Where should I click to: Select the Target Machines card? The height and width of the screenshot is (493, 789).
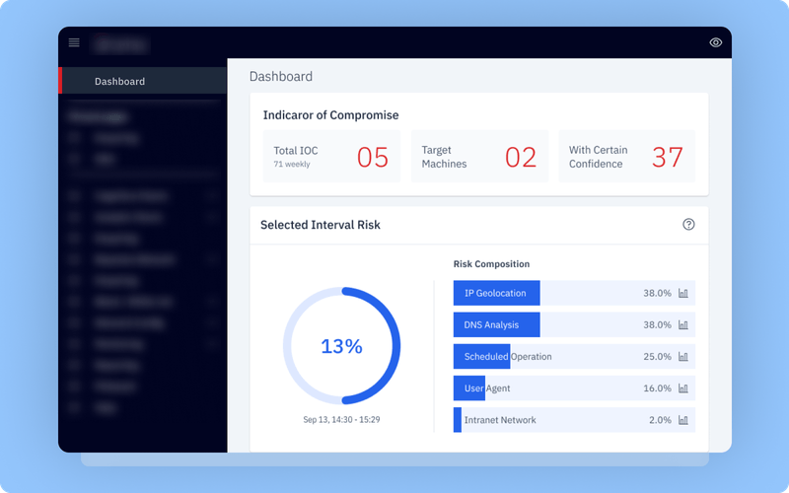point(478,157)
